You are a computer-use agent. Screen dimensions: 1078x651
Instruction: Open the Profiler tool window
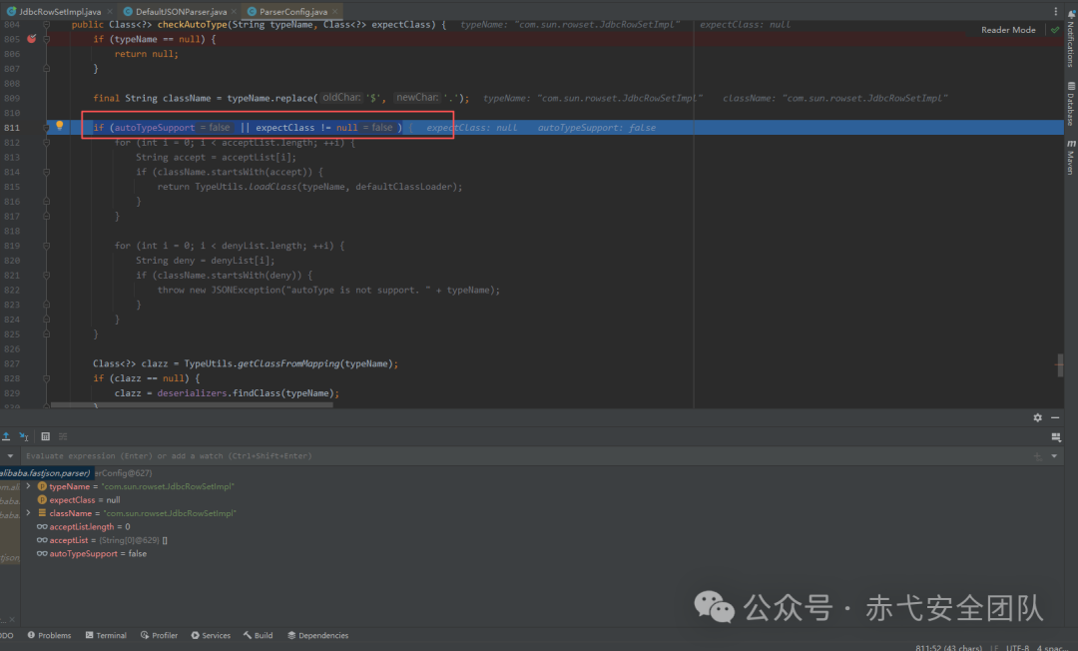[159, 635]
